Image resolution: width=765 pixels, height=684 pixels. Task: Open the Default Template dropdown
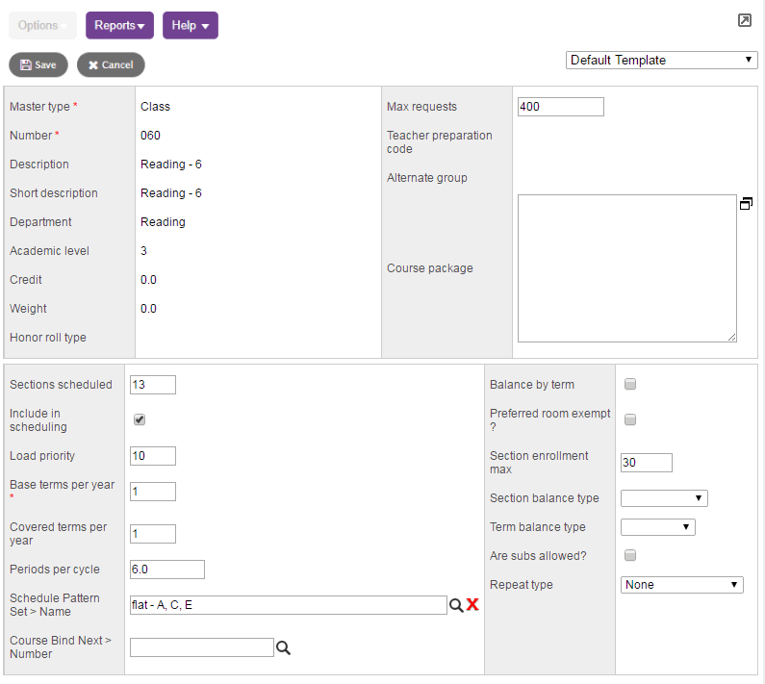point(661,61)
